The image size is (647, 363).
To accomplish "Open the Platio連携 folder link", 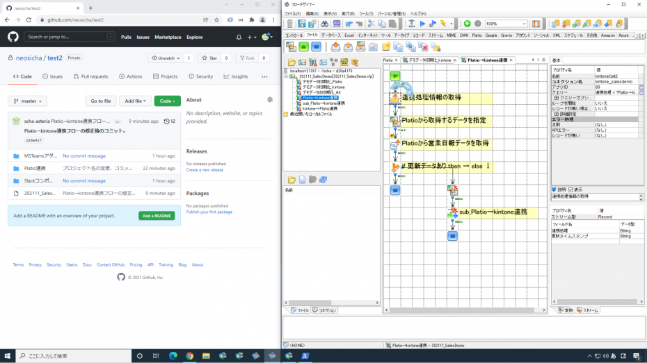I will [x=35, y=169].
